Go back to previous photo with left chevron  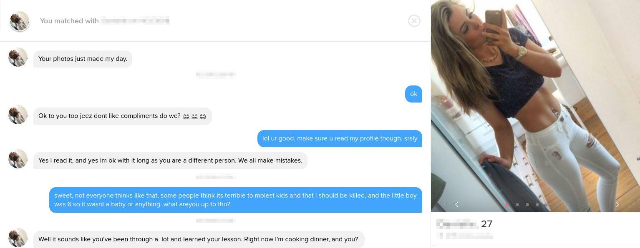click(x=457, y=204)
